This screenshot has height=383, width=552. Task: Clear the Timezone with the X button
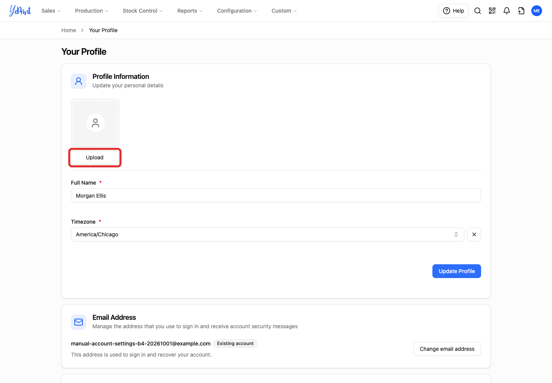pos(474,234)
